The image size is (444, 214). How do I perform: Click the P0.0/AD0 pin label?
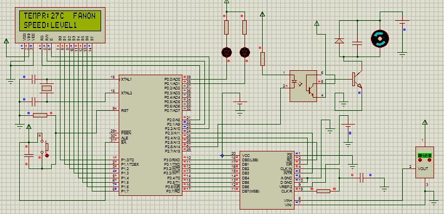tap(172, 80)
